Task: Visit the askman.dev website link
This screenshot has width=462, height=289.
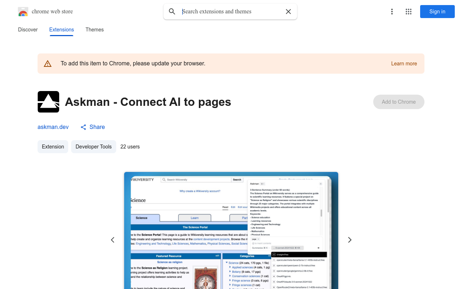Action: (53, 127)
